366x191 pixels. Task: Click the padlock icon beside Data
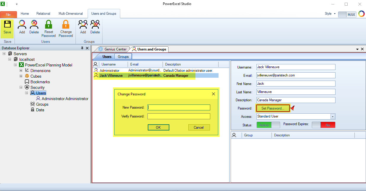(x=33, y=110)
